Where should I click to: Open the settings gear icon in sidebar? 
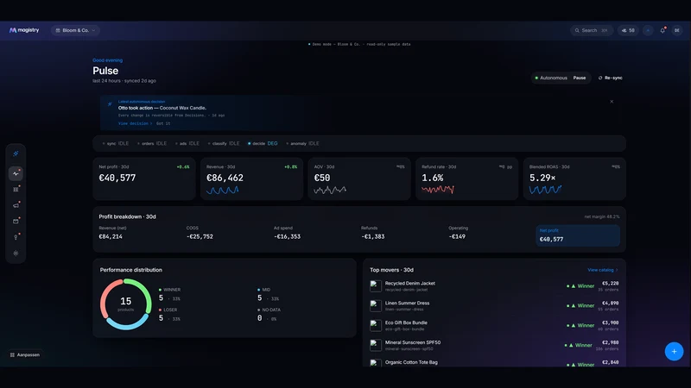point(16,253)
